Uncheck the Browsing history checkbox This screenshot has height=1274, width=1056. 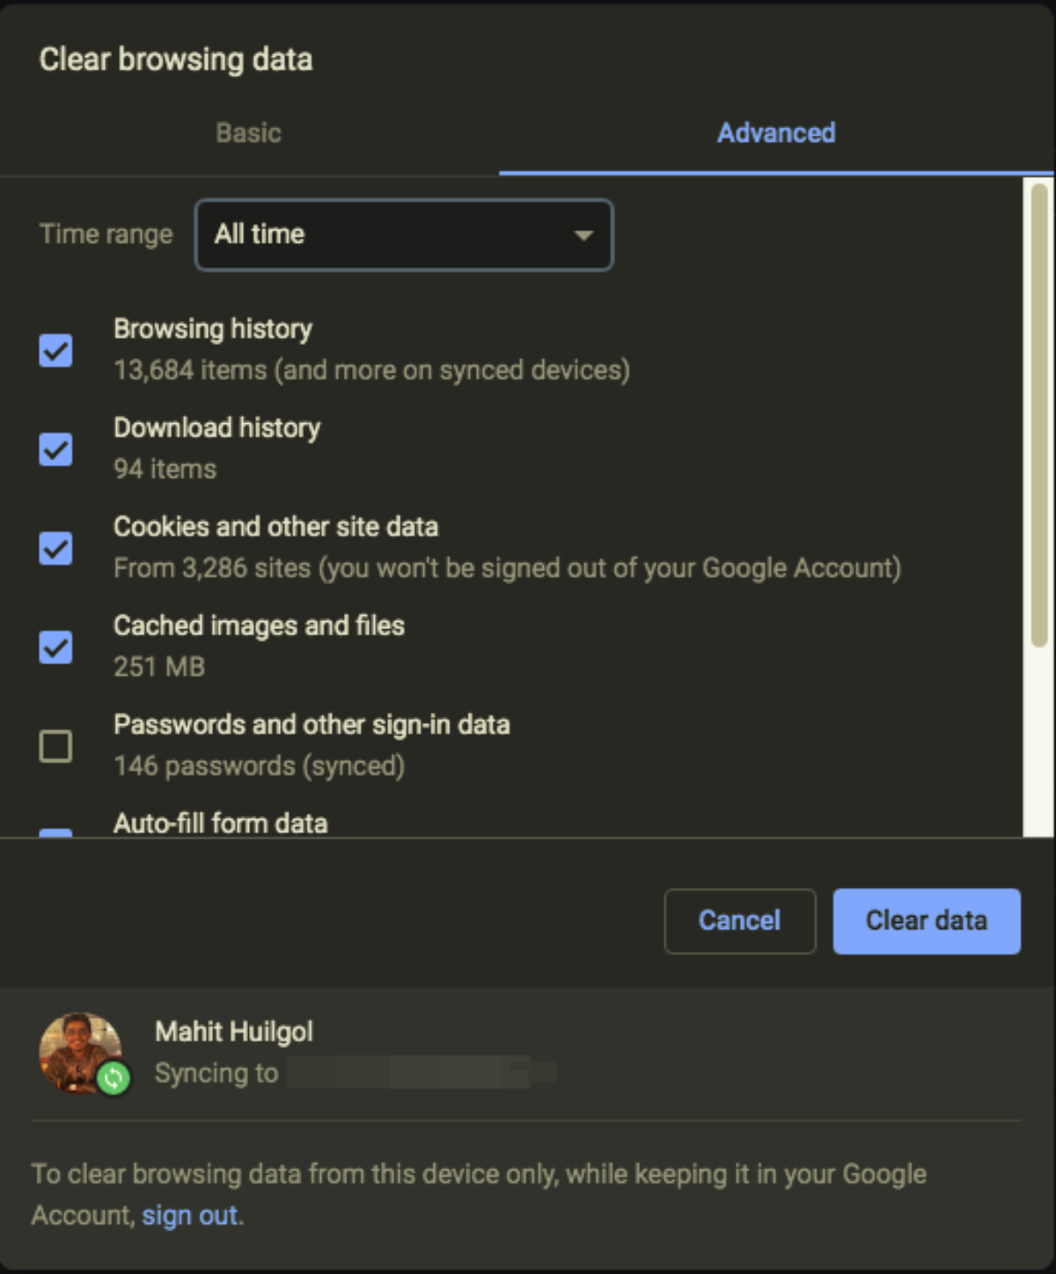(55, 350)
